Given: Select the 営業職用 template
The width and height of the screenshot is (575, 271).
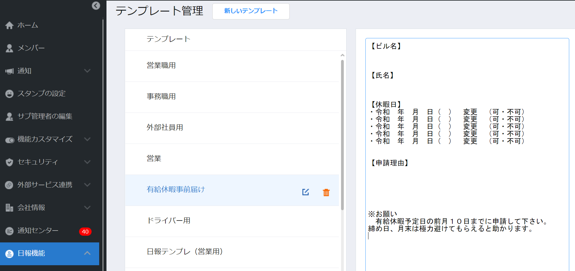Looking at the screenshot, I should tap(161, 66).
